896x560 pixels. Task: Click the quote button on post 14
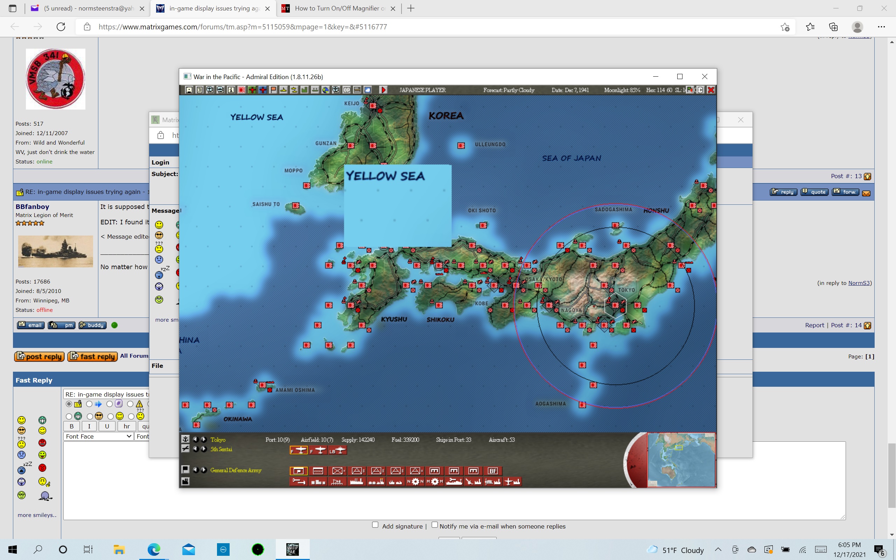click(x=814, y=192)
